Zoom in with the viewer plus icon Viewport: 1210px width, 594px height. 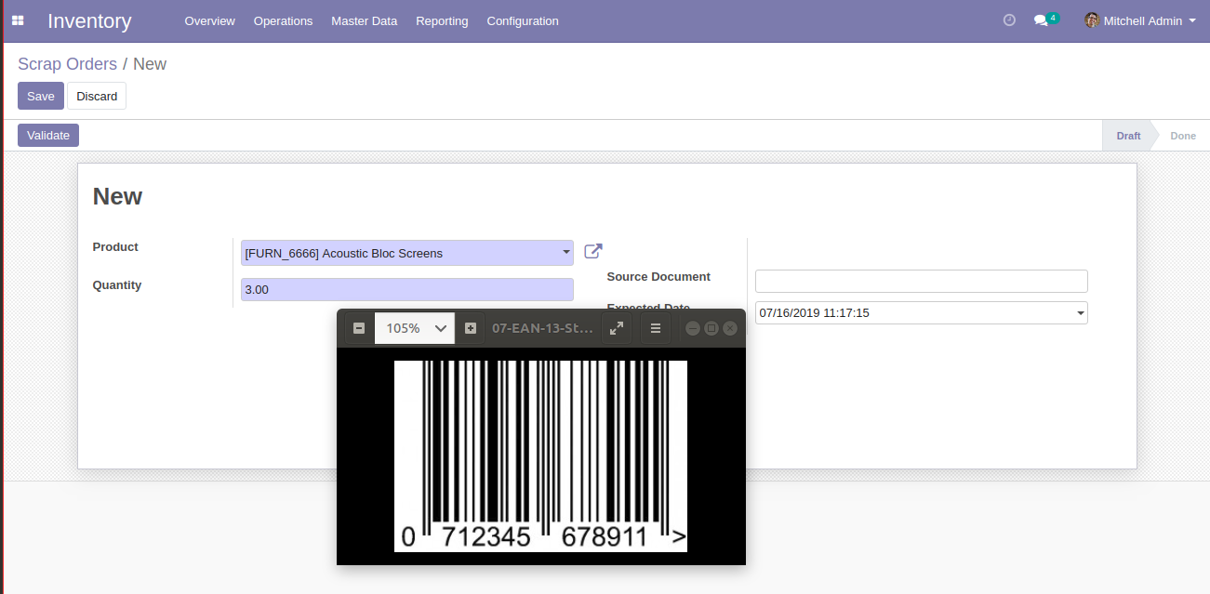(471, 328)
